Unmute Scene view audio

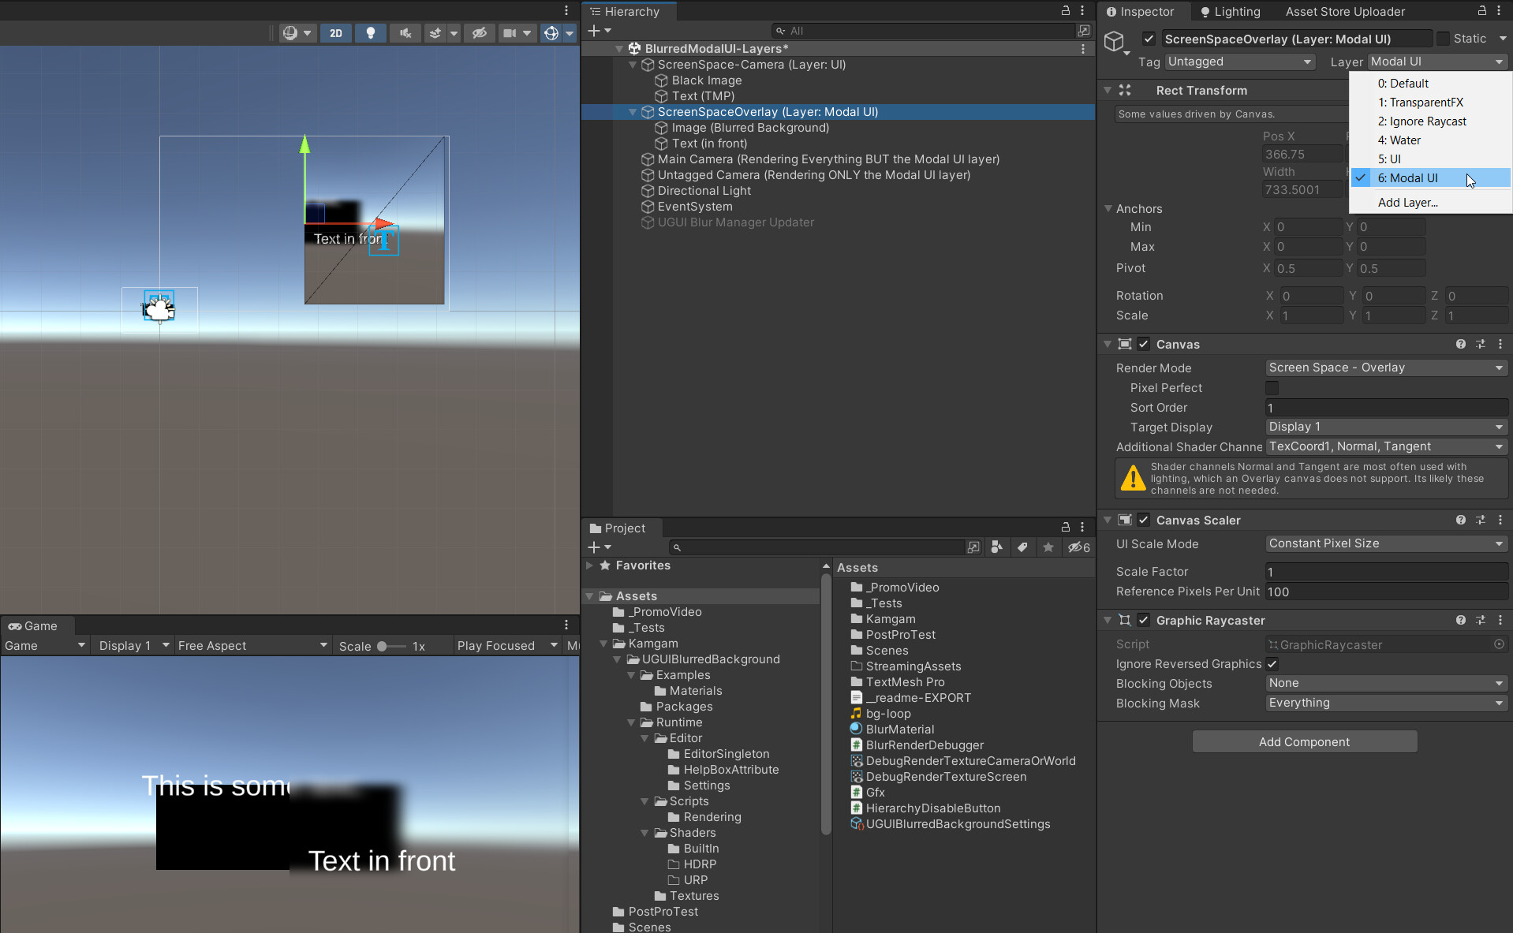pyautogui.click(x=404, y=33)
